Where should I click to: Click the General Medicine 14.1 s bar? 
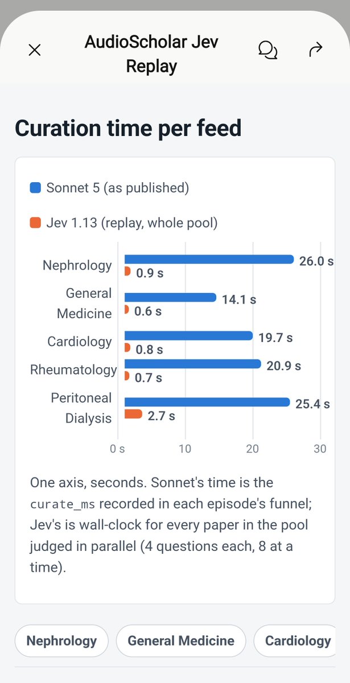coord(170,298)
